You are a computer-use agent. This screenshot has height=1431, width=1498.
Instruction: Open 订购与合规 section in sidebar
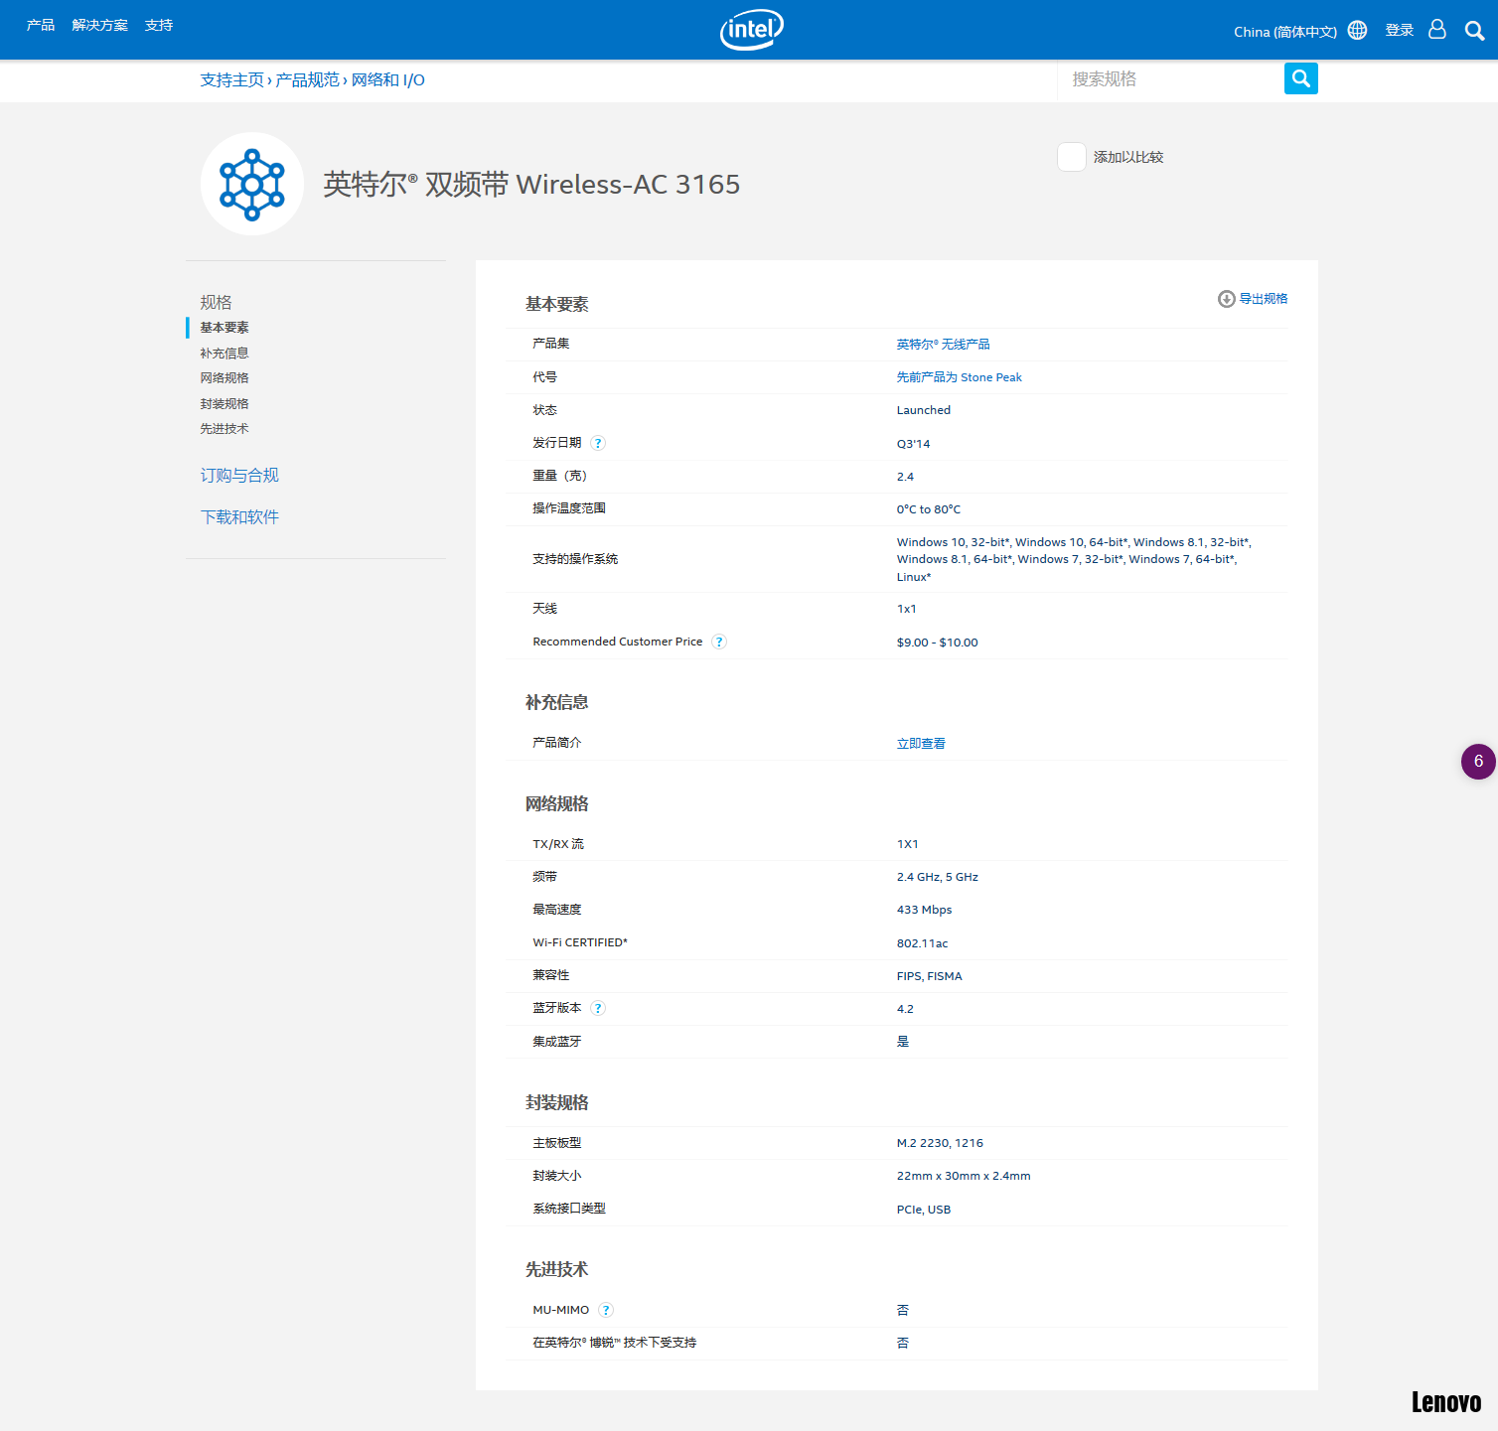pos(239,476)
